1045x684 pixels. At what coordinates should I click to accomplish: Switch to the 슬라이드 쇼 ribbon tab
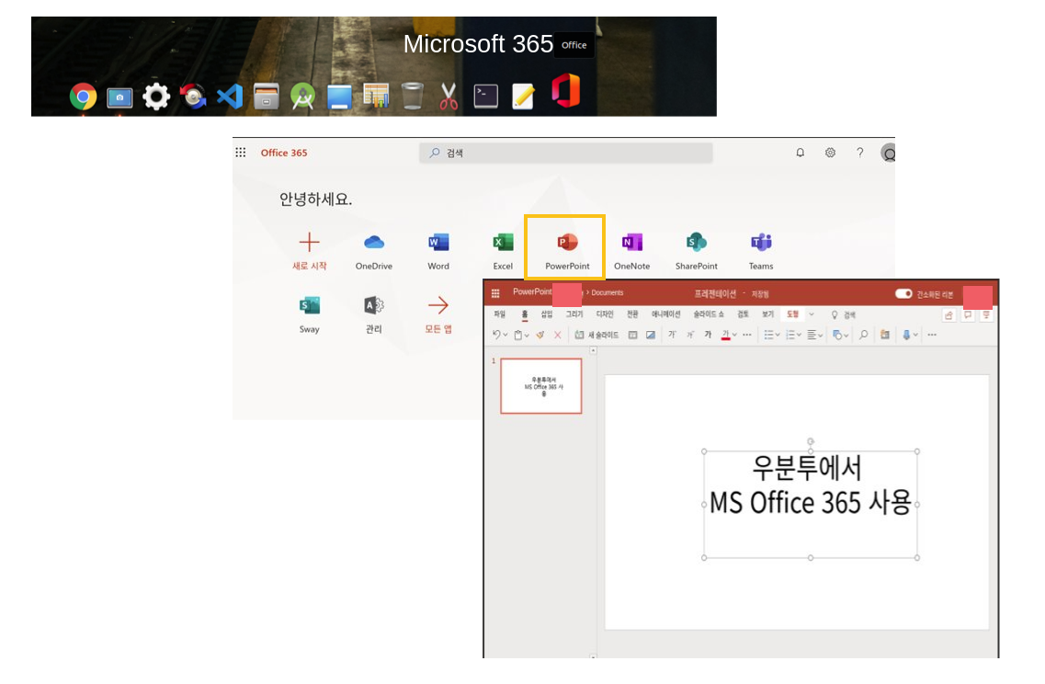[709, 314]
